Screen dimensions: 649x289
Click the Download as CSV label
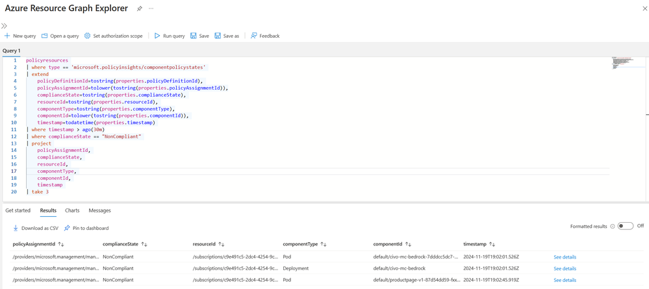coord(40,228)
